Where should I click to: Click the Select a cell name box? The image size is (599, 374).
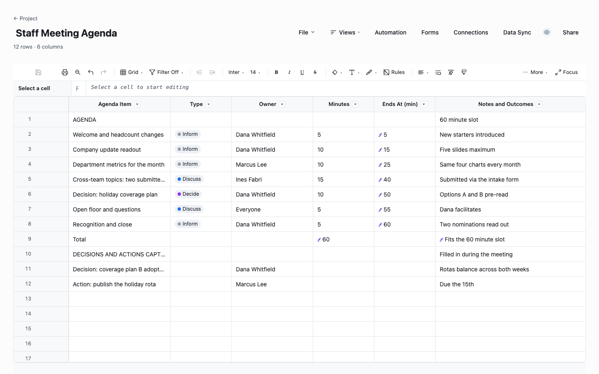[42, 89]
